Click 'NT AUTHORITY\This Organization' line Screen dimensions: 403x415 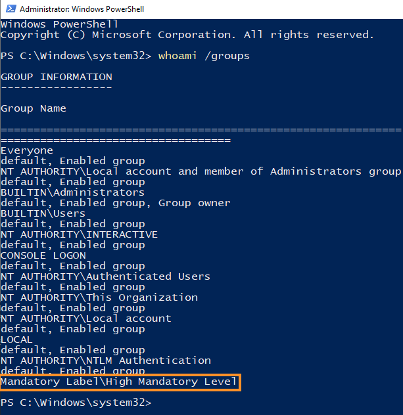pyautogui.click(x=99, y=297)
